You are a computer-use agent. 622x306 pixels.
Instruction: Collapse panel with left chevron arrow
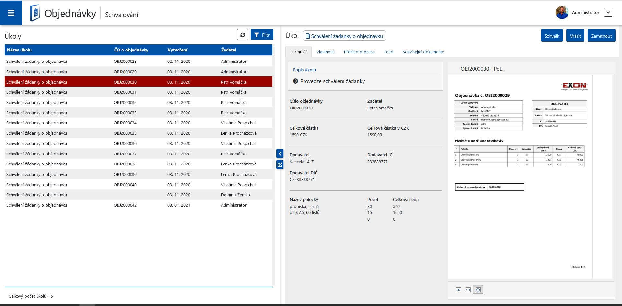280,153
